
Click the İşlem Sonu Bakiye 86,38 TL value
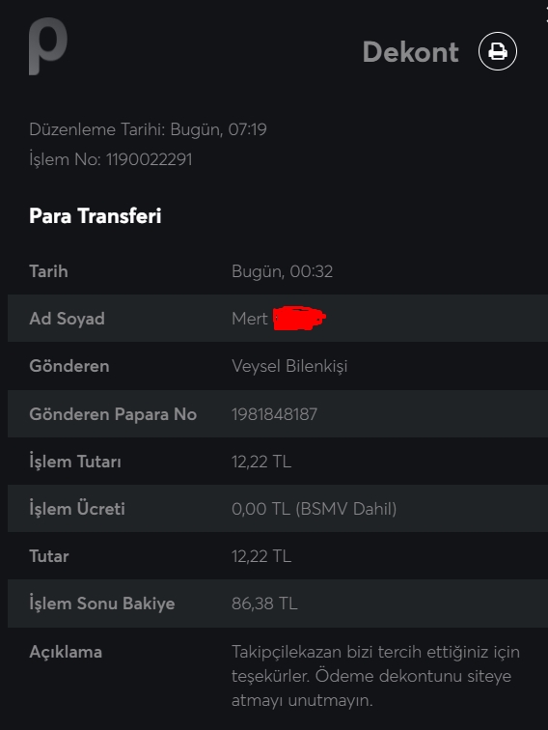pyautogui.click(x=264, y=604)
